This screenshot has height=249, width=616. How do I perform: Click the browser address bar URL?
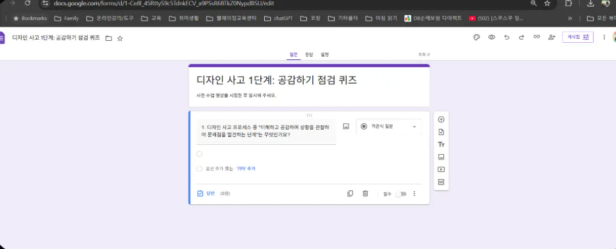[x=164, y=3]
